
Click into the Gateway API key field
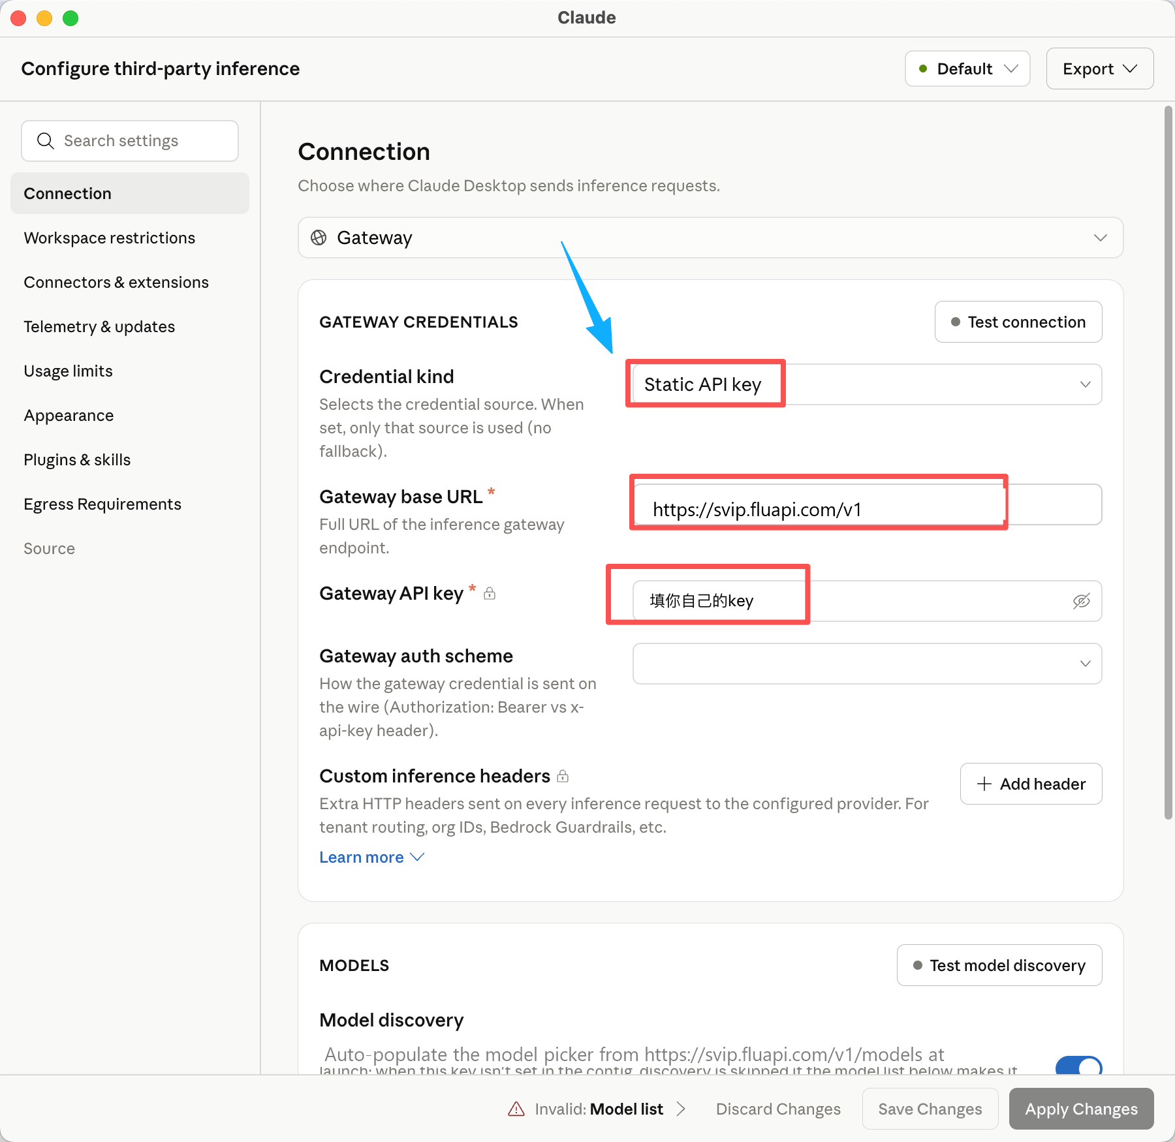point(867,601)
